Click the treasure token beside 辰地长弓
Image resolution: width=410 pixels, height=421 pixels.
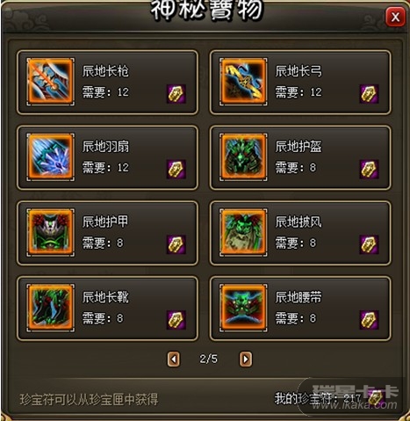click(x=369, y=94)
